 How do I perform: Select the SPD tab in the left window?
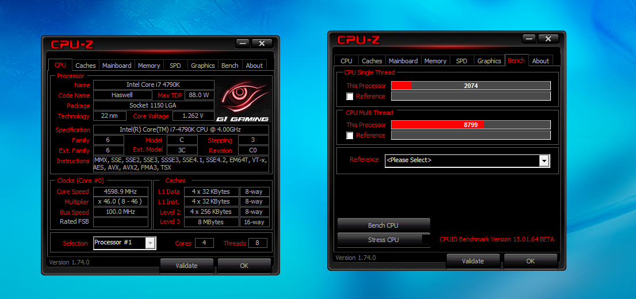point(175,66)
